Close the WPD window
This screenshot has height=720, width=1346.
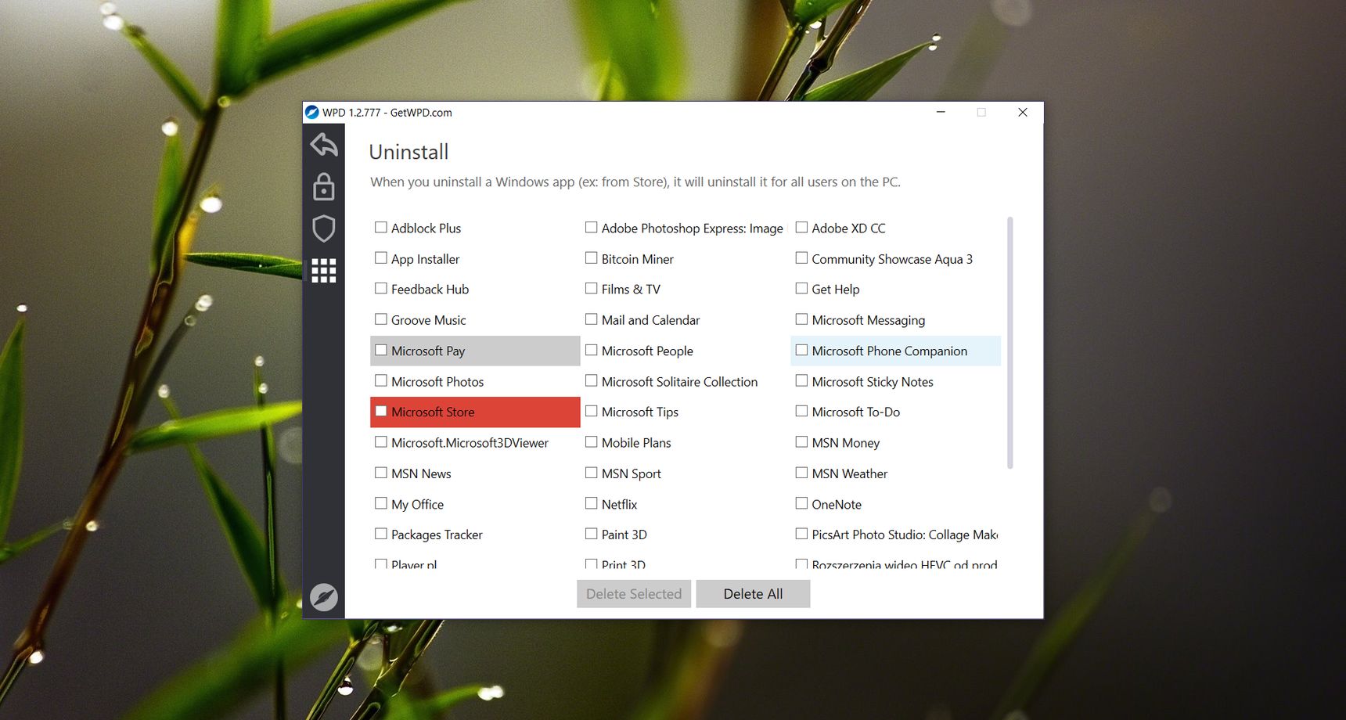coord(1023,112)
